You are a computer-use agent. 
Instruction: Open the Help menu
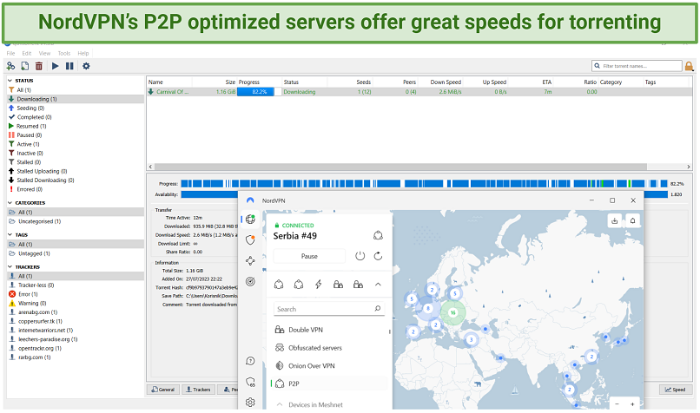pos(83,53)
